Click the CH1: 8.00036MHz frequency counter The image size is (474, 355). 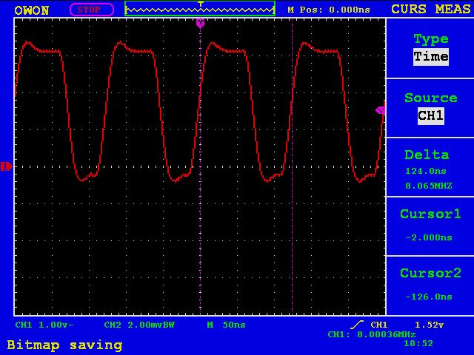click(x=372, y=334)
